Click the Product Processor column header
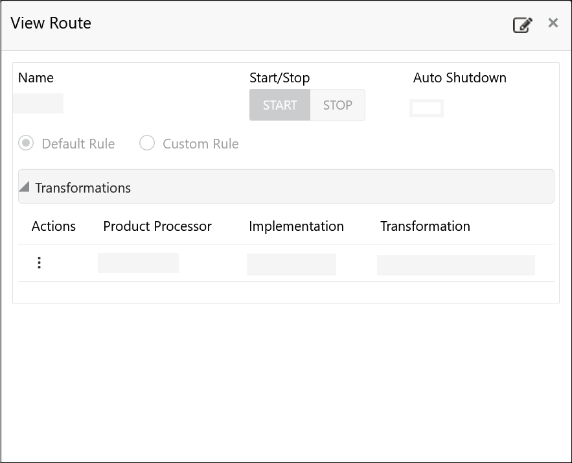Image resolution: width=572 pixels, height=463 pixels. click(x=157, y=226)
